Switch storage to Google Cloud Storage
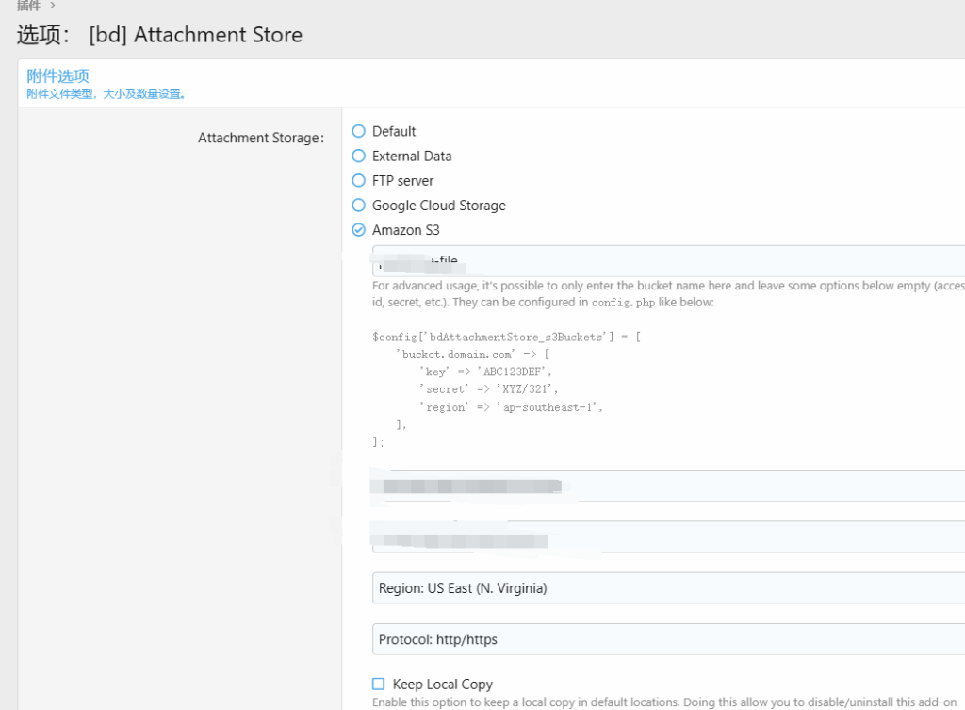965x710 pixels. coord(358,206)
